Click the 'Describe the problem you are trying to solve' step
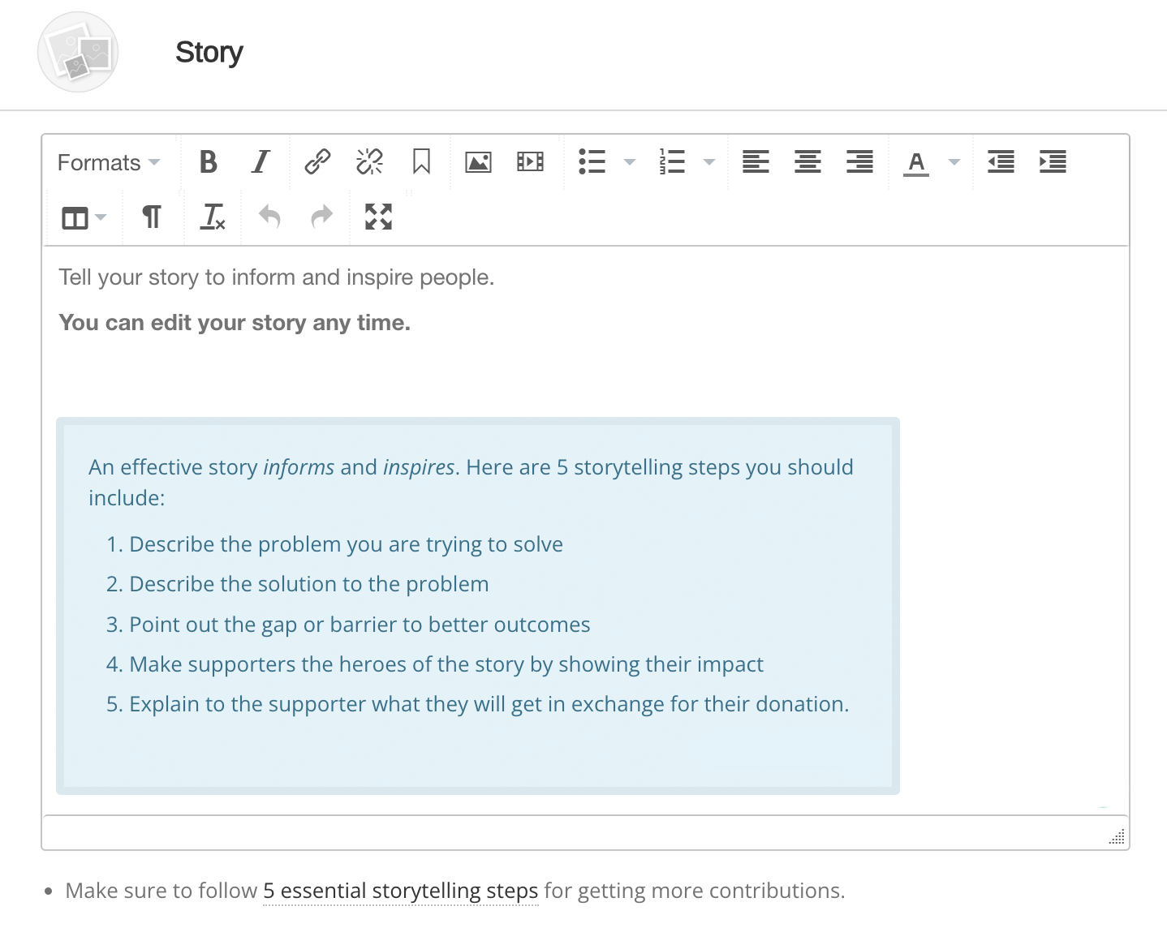The image size is (1167, 945). tap(346, 544)
